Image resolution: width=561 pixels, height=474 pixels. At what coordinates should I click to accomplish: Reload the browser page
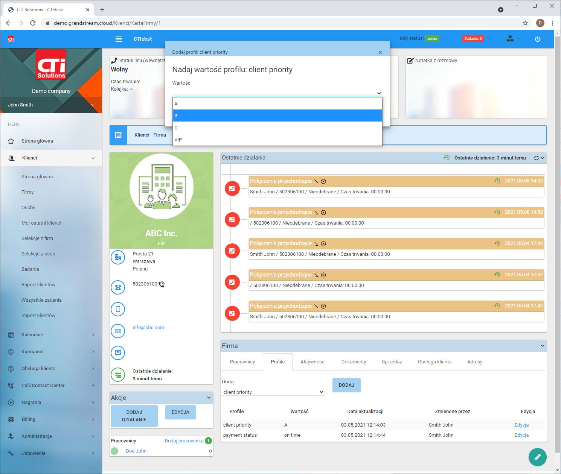(x=33, y=23)
